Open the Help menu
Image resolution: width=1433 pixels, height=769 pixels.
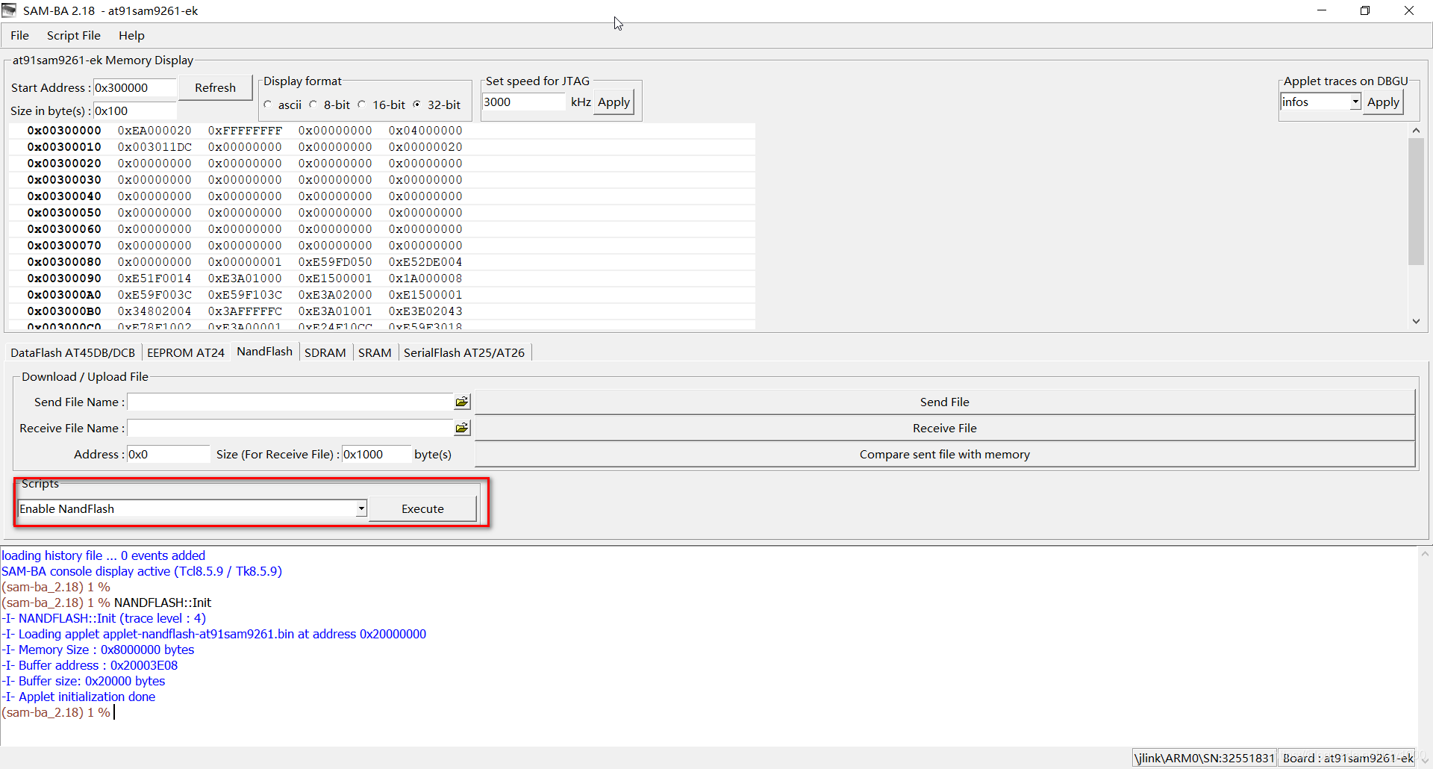coord(131,35)
